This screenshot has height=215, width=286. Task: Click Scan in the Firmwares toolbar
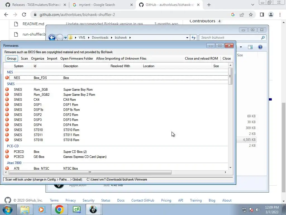click(x=24, y=59)
